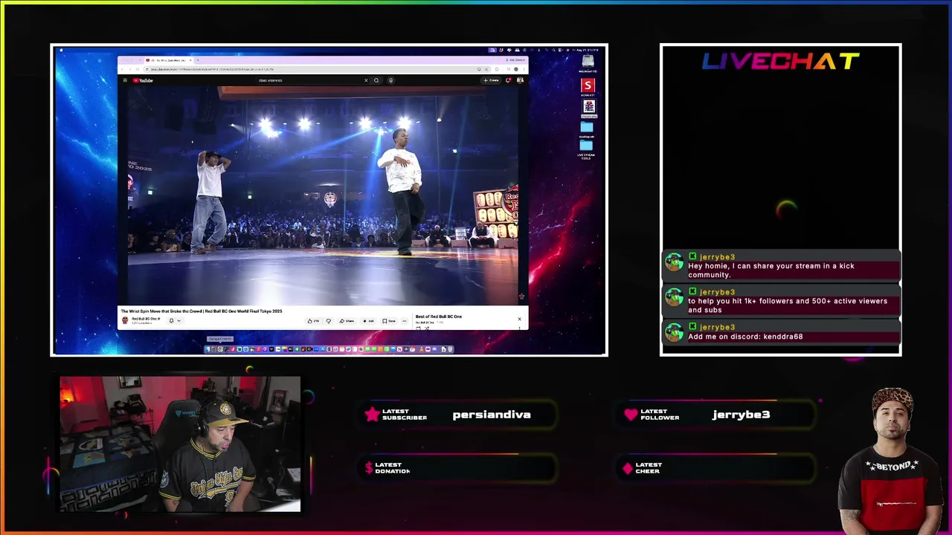This screenshot has width=952, height=535.
Task: Open Finder in the macOS dock
Action: click(209, 349)
